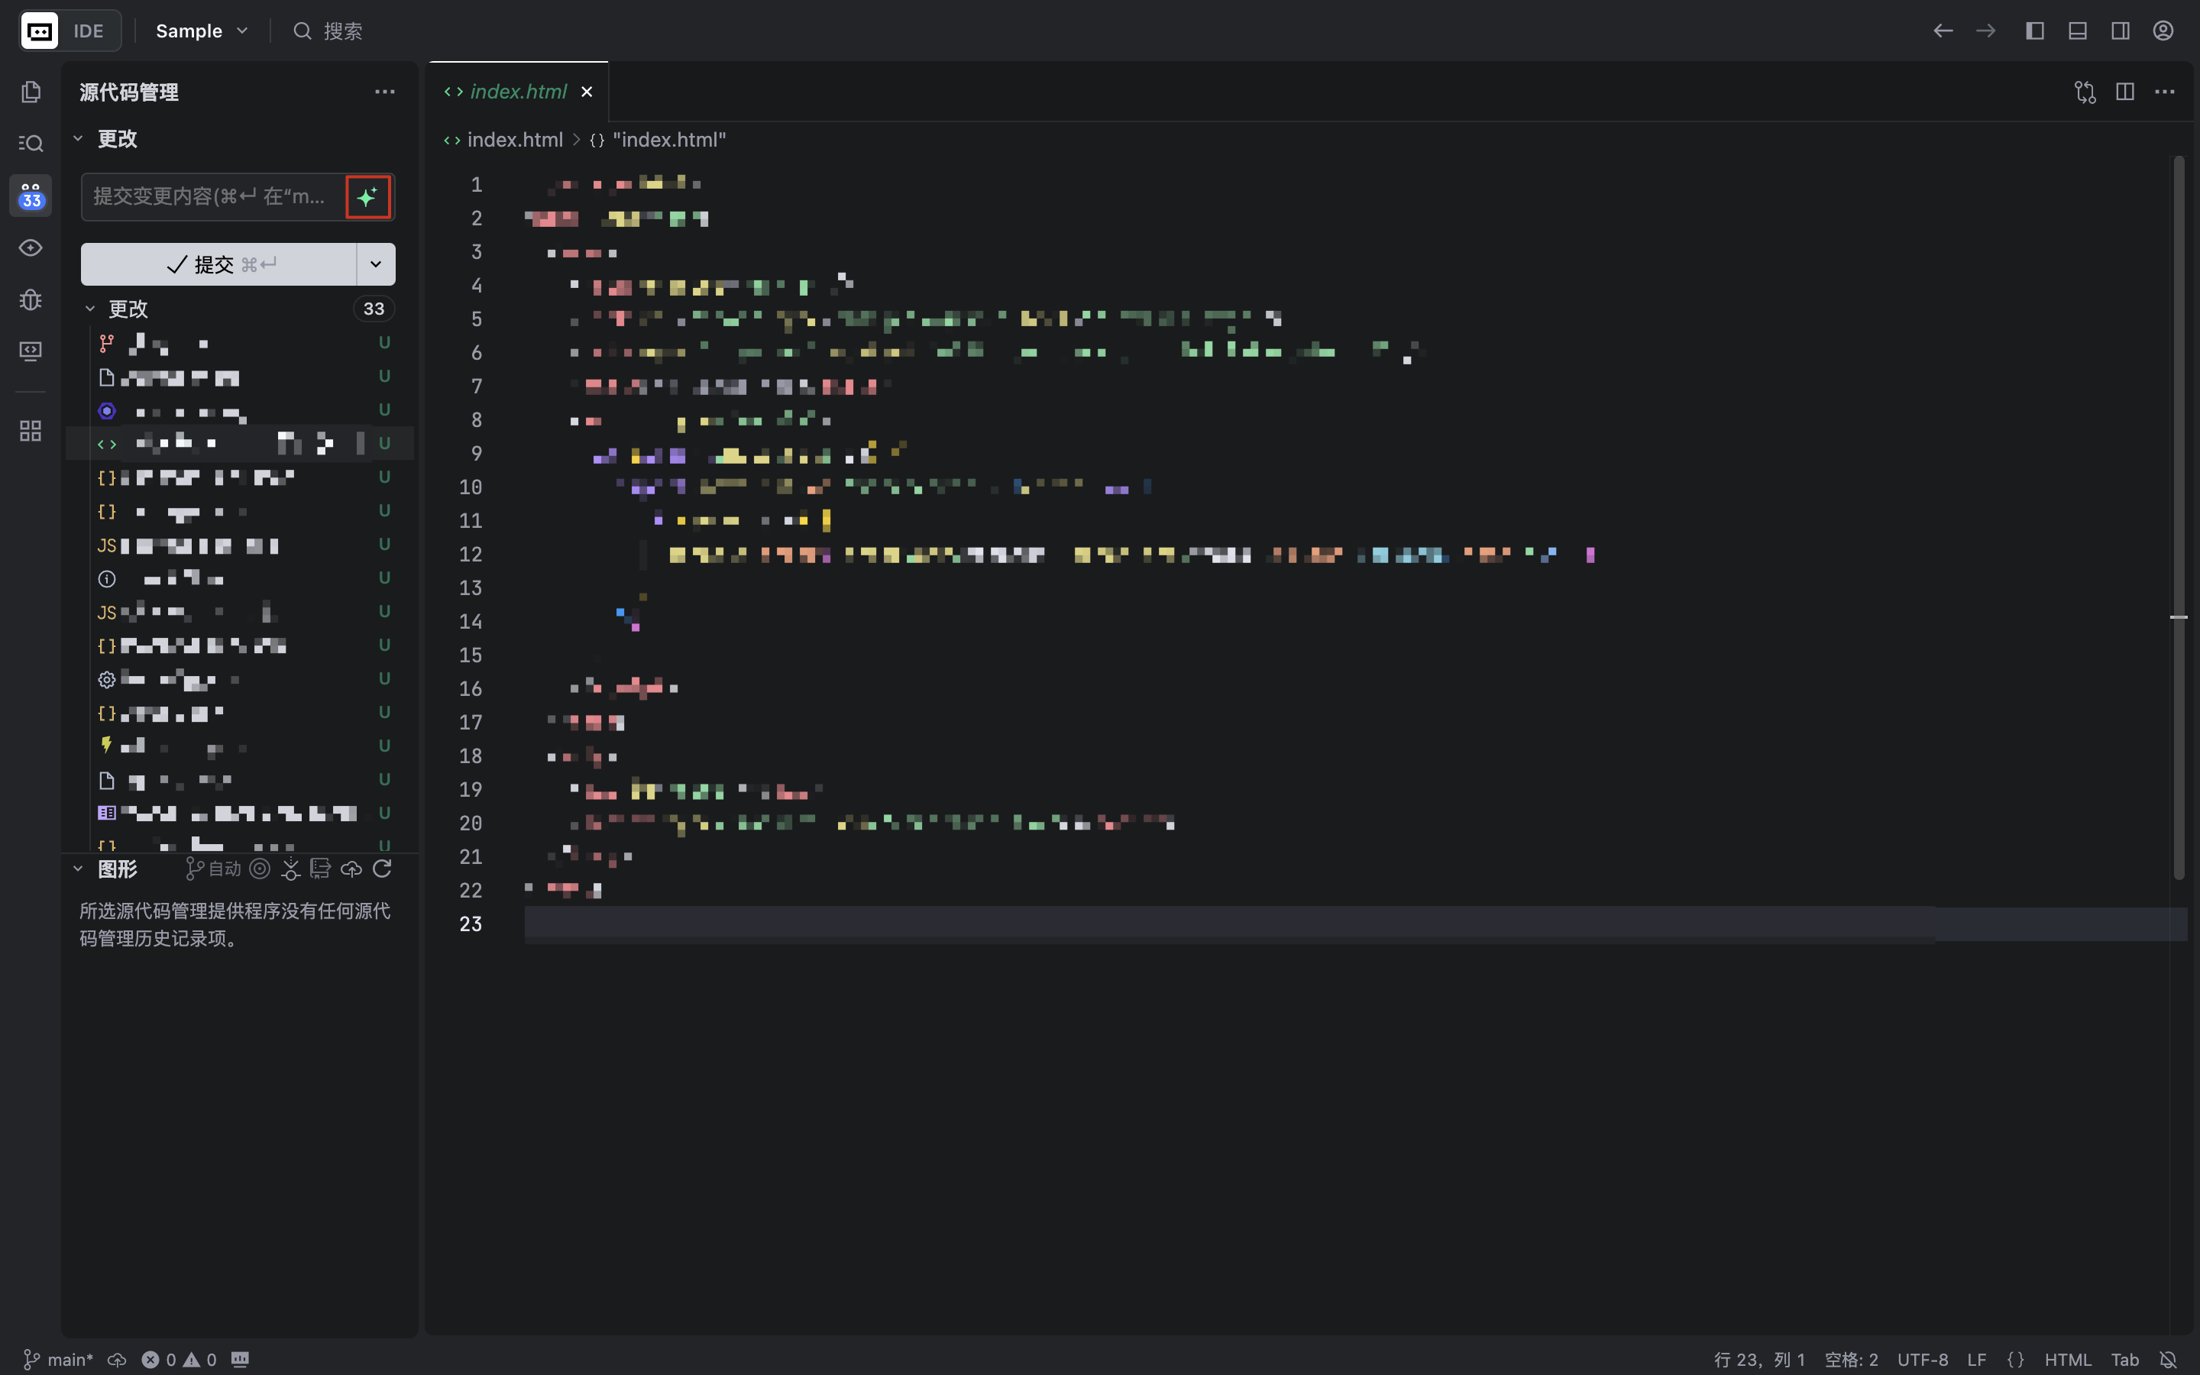
Task: Open the Search view in the activity bar
Action: coord(31,144)
